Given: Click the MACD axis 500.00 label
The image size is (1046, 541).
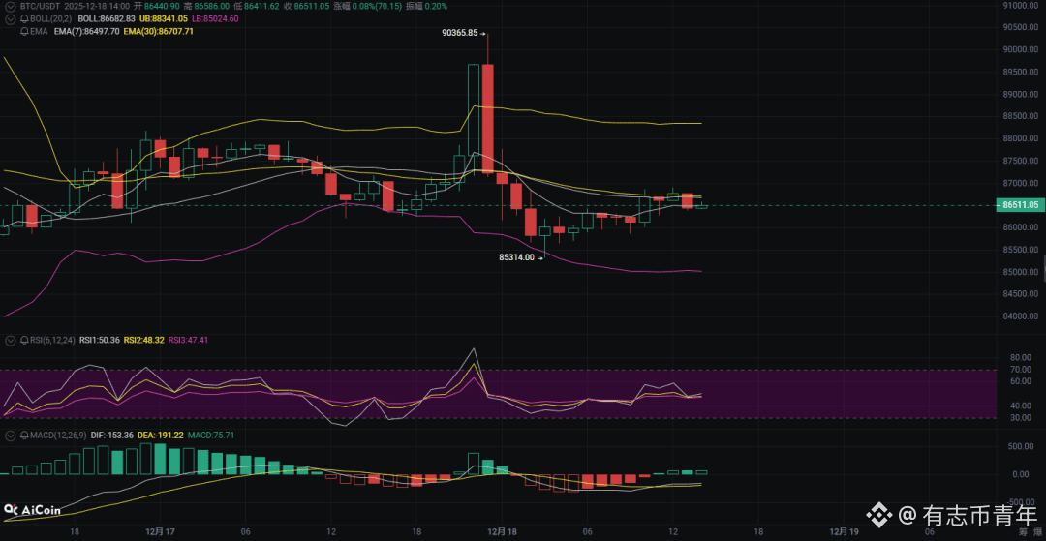Looking at the screenshot, I should (x=1023, y=446).
